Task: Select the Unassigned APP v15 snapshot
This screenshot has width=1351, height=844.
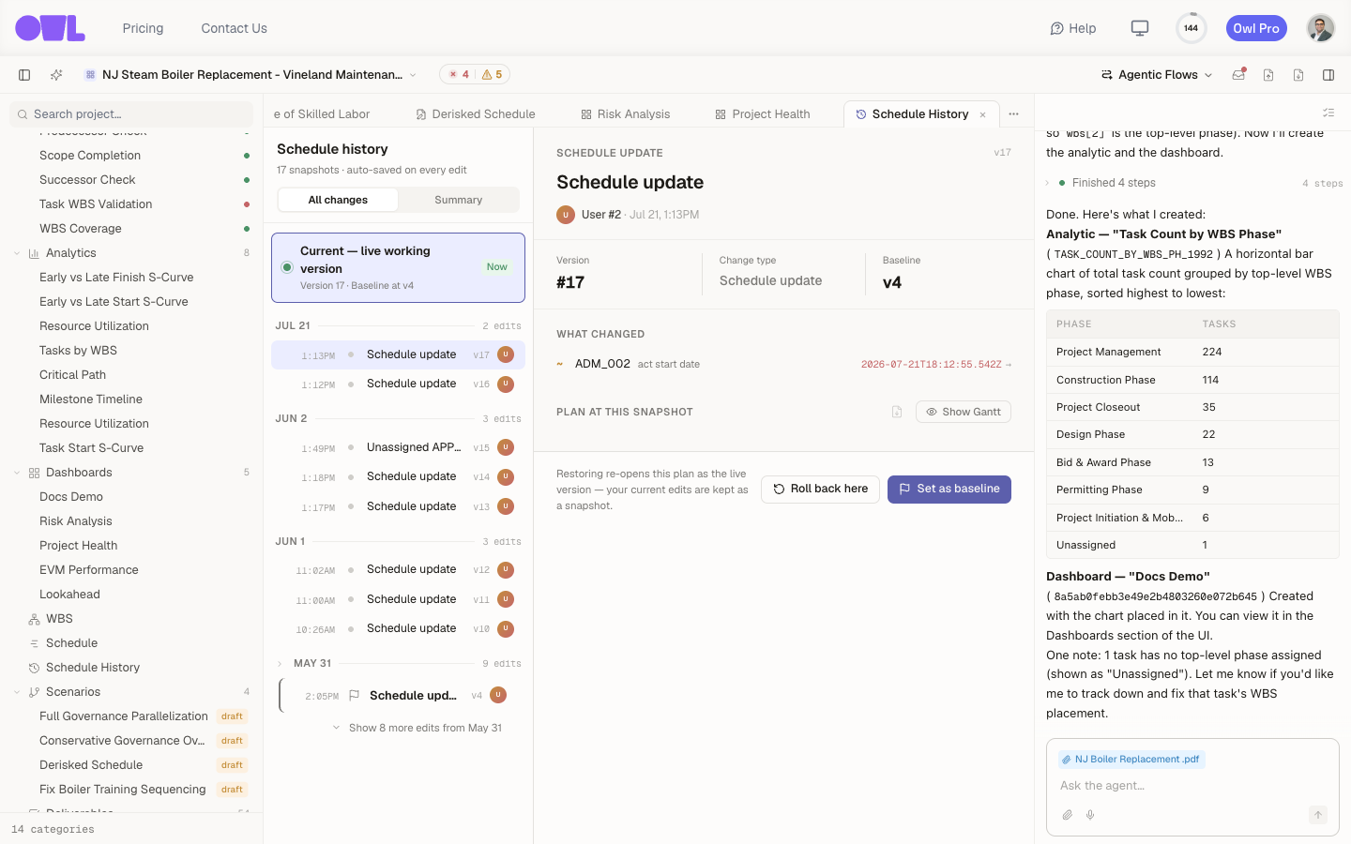Action: pyautogui.click(x=398, y=447)
